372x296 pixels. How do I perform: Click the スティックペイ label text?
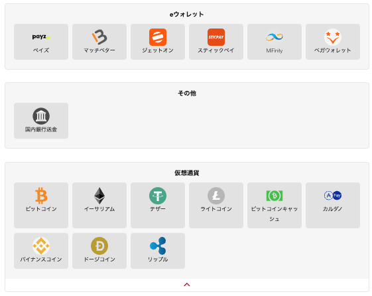pos(216,50)
